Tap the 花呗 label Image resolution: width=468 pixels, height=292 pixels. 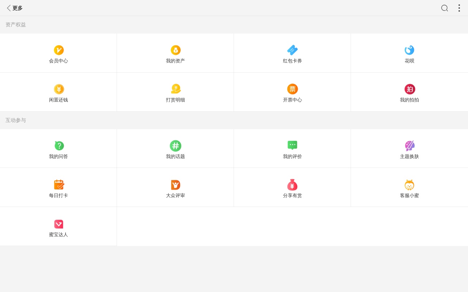point(409,61)
